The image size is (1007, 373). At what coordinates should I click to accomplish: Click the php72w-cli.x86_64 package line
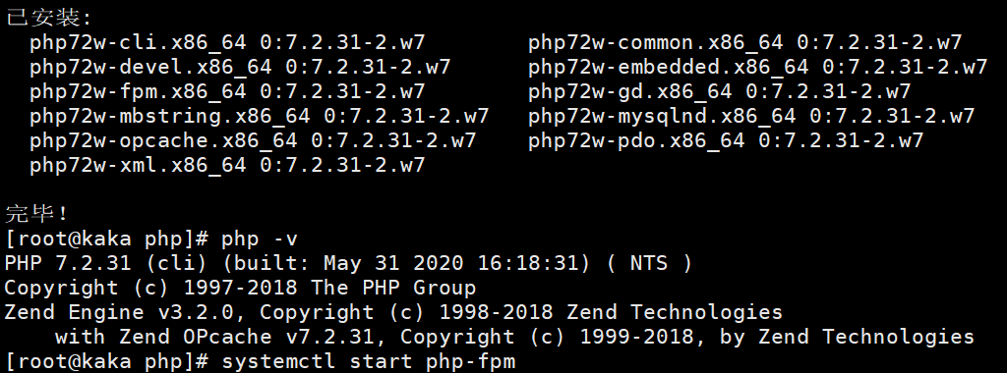pyautogui.click(x=227, y=43)
